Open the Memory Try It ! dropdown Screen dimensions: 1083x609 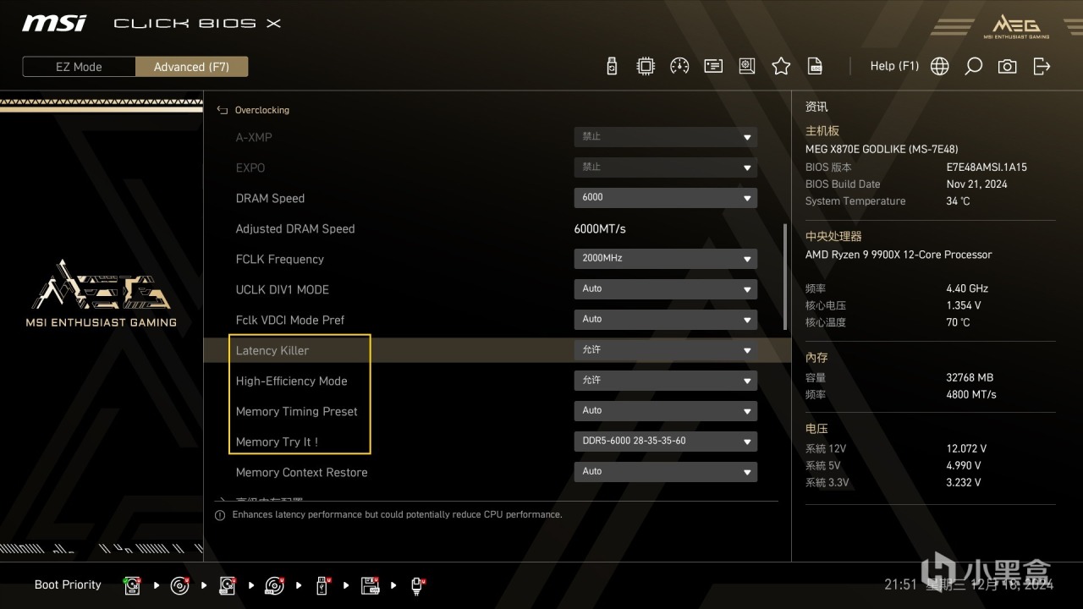pyautogui.click(x=665, y=442)
